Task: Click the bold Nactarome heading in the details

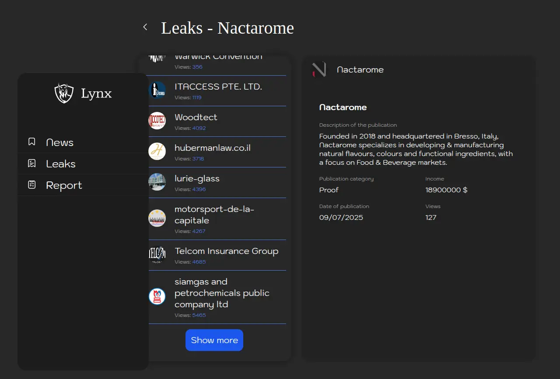Action: [x=343, y=107]
